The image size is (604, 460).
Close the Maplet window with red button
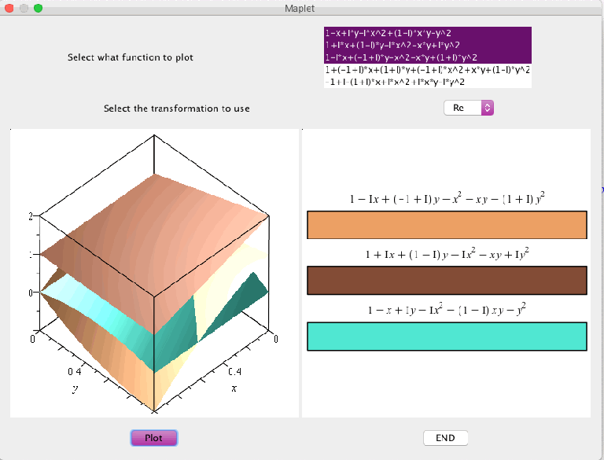coord(10,8)
